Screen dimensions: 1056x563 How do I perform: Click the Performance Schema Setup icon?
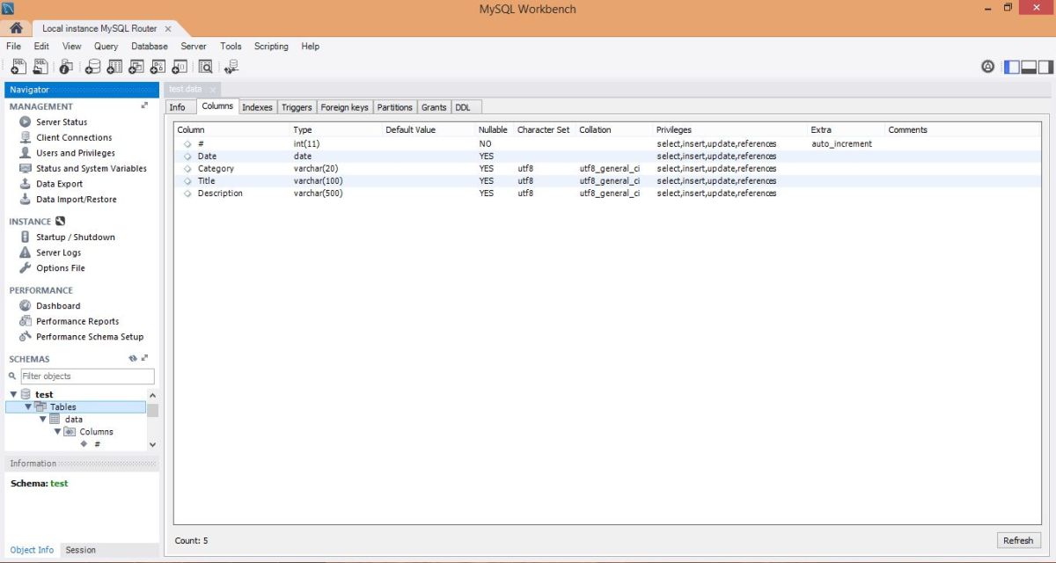tap(26, 337)
